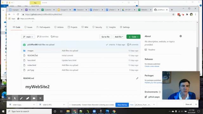Edit About section with gear icon
203x114 pixels.
[x=180, y=36]
